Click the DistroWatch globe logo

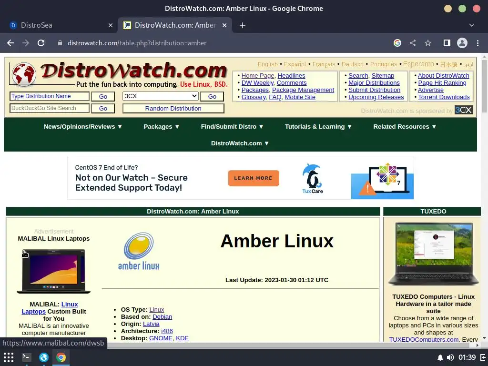coord(24,74)
